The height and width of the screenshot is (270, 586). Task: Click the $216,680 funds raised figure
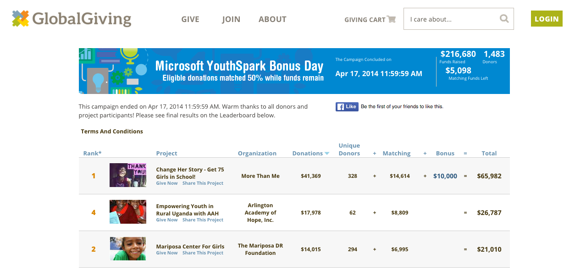(458, 54)
